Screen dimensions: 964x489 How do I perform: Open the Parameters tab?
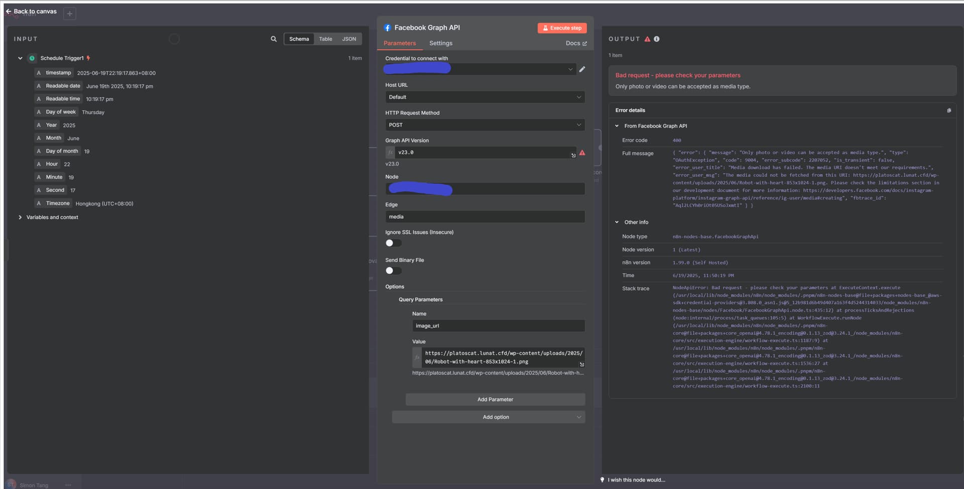click(x=400, y=43)
